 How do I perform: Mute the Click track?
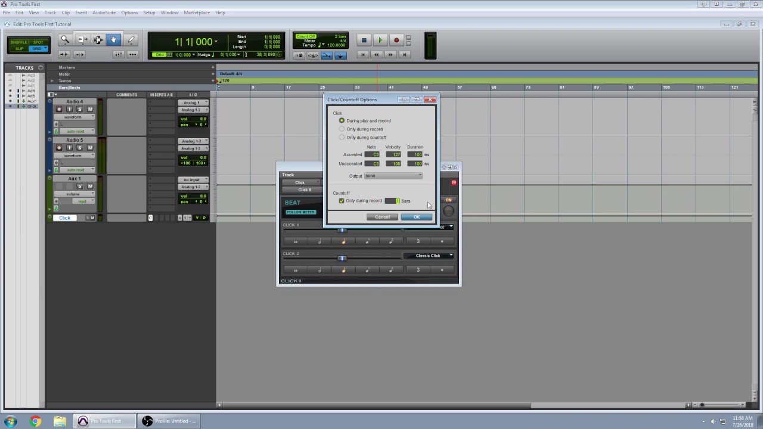pos(93,218)
